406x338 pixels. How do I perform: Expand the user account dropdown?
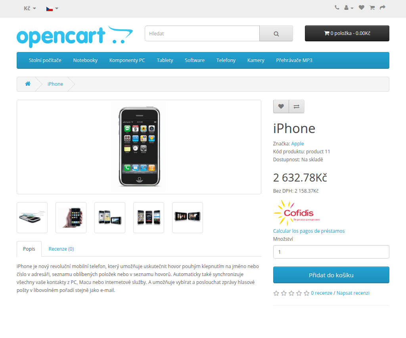(349, 8)
